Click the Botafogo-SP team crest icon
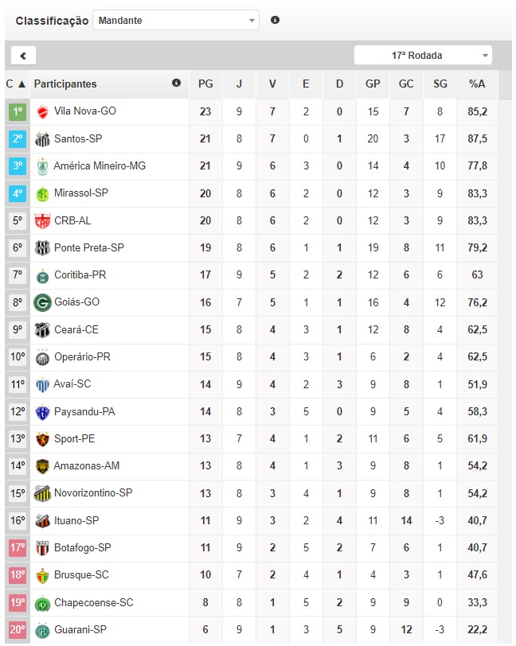Image resolution: width=516 pixels, height=646 pixels. (x=42, y=548)
